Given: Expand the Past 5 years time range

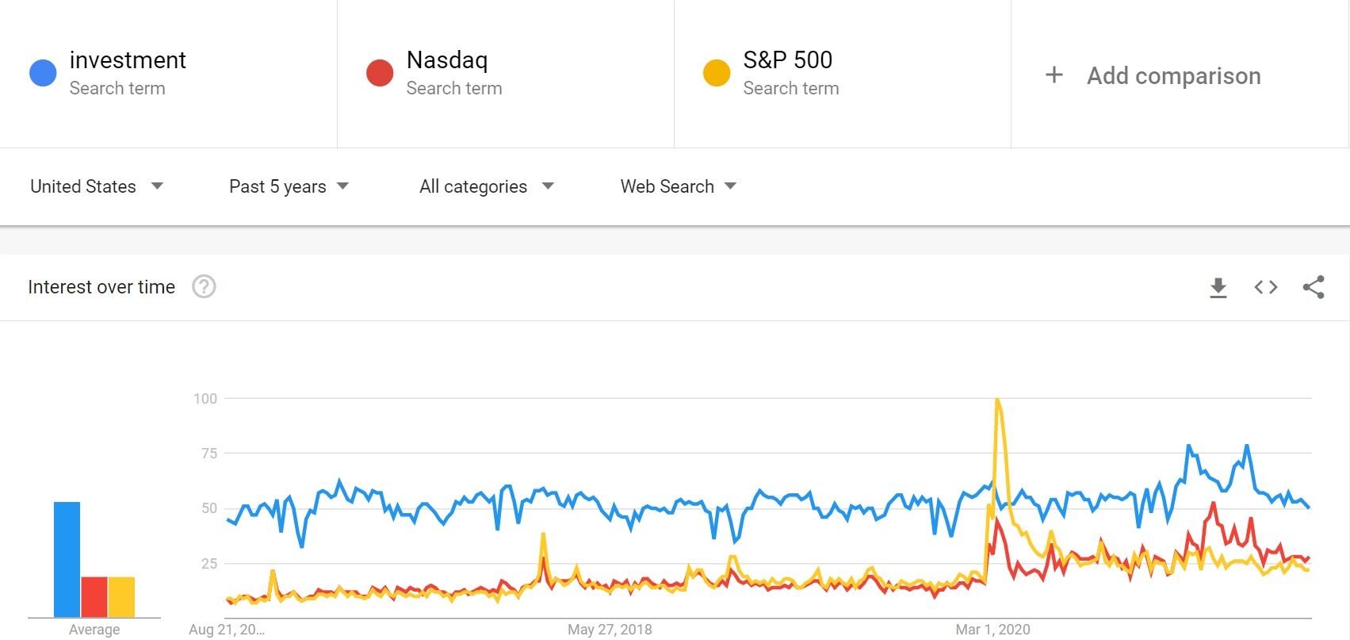Looking at the screenshot, I should 289,186.
